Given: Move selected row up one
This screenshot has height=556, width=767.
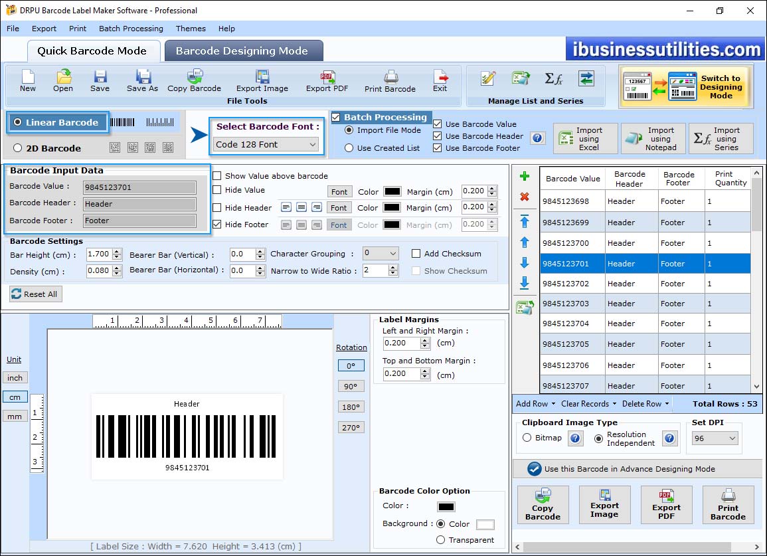Looking at the screenshot, I should click(525, 242).
